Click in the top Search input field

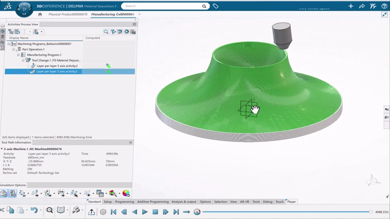click(162, 6)
